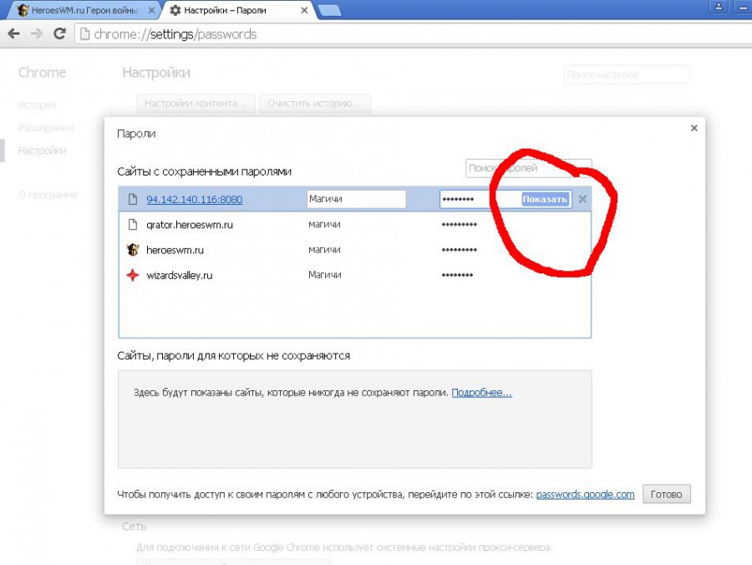Select the qrator.heroeswm.ru row
This screenshot has height=565, width=752.
point(354,225)
